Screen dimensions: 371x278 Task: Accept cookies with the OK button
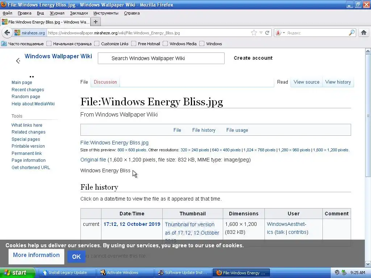click(76, 257)
